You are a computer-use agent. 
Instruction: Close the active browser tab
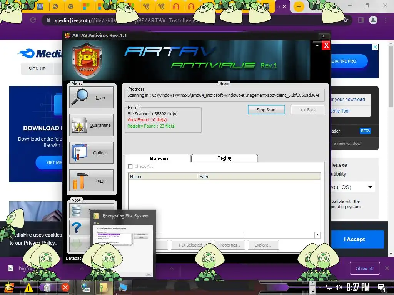pyautogui.click(x=284, y=7)
